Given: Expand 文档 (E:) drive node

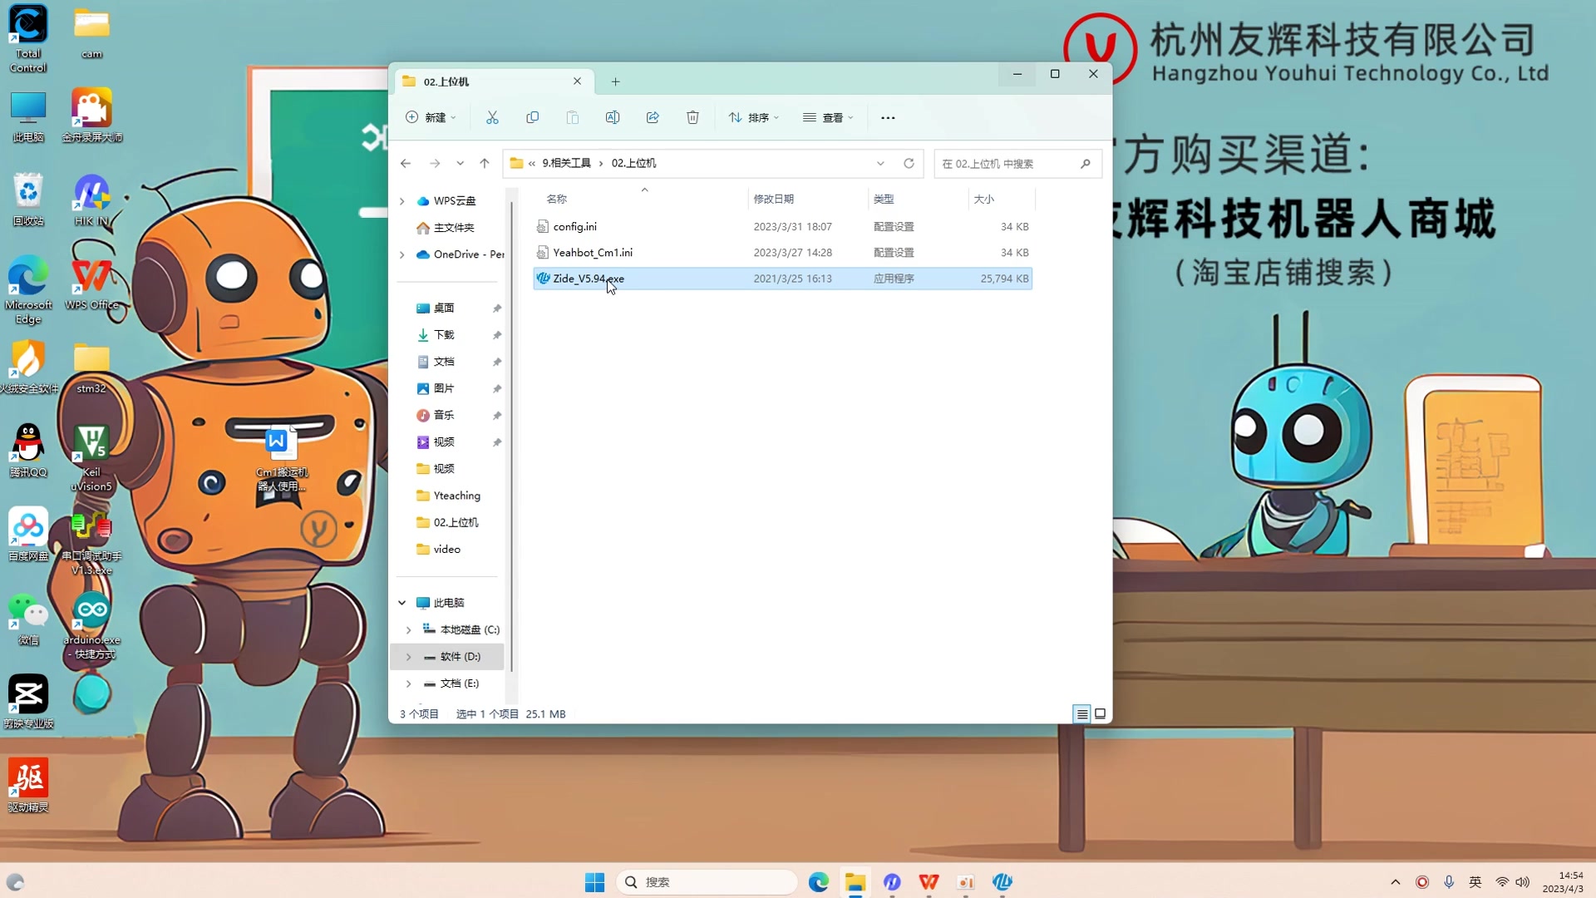Looking at the screenshot, I should click(408, 683).
